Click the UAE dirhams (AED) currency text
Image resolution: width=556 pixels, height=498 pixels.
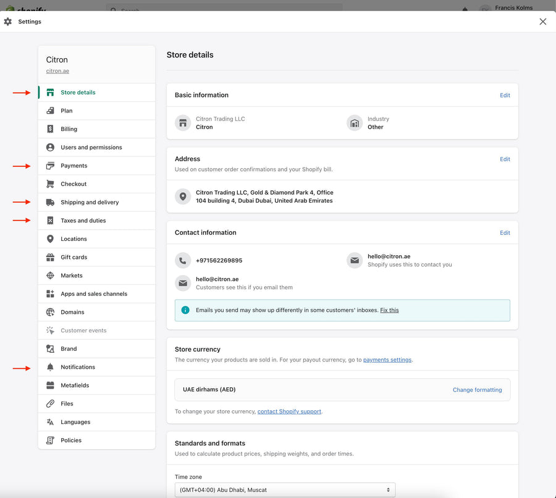point(209,389)
